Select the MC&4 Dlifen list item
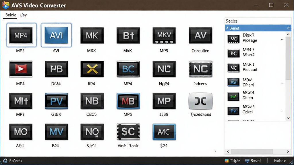This screenshot has width=294, height=165. pyautogui.click(x=255, y=95)
